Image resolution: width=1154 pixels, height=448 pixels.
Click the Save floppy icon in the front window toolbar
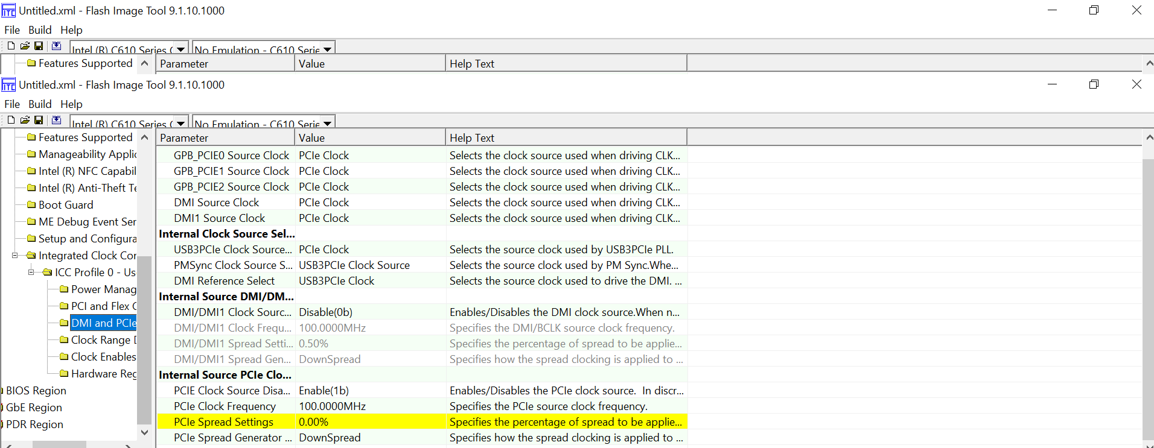coord(39,120)
